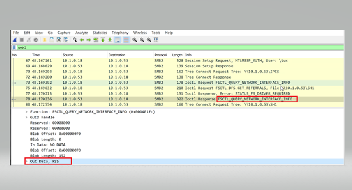Open the Statistics menu
Screen dimensions: 352x190
(100, 33)
